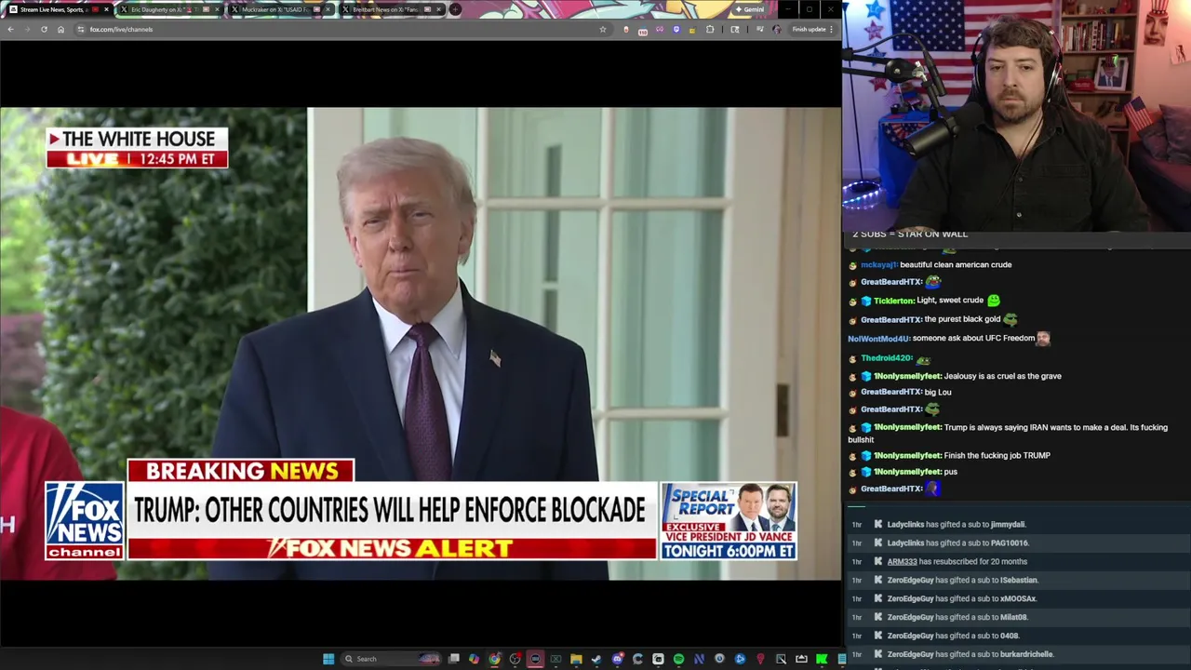Click 'ZeroEdgeGuy has gifted a sub to Milat08' event
The image size is (1191, 670).
957,617
